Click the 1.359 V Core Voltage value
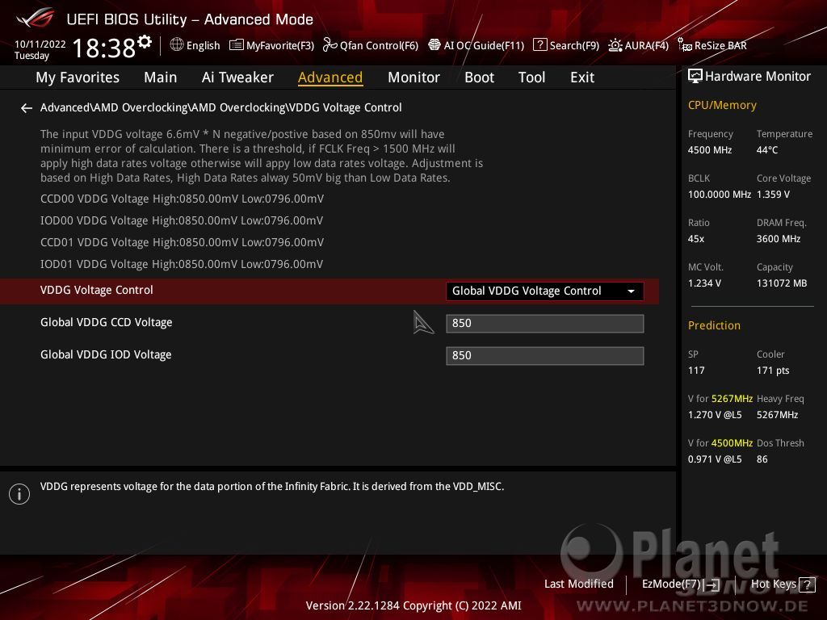The image size is (827, 620). point(773,195)
